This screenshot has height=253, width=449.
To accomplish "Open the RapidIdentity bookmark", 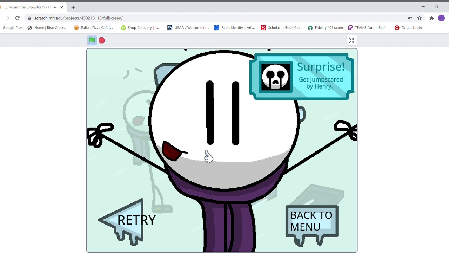I will point(234,28).
